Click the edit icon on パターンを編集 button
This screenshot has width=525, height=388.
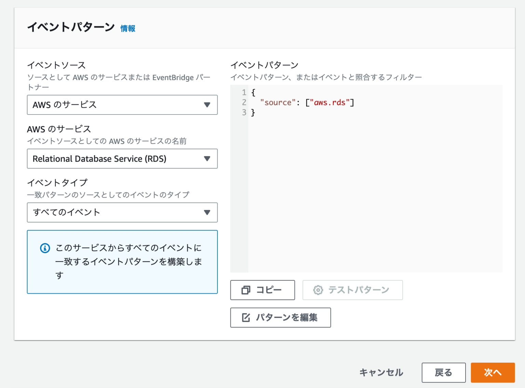click(245, 318)
